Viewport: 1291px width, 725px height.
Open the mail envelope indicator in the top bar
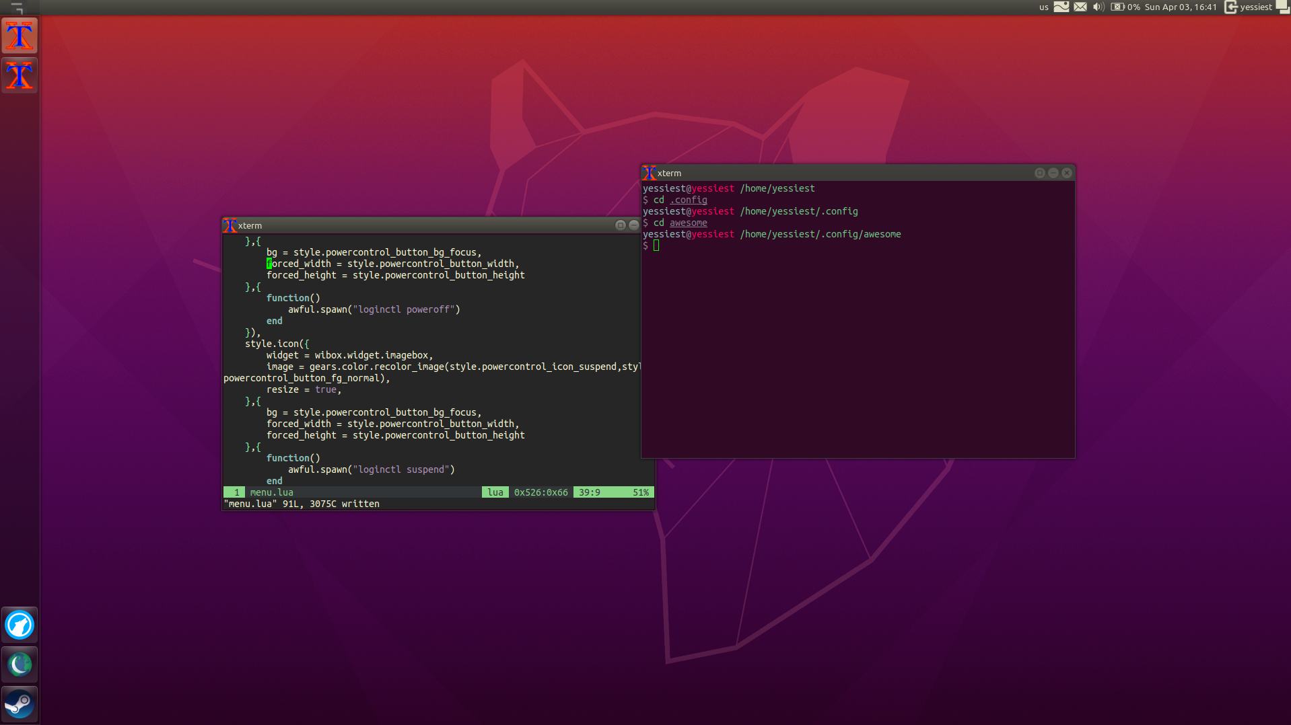point(1080,7)
